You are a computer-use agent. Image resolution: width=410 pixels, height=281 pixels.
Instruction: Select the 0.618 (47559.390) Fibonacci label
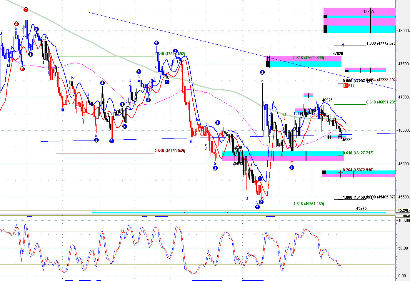point(309,58)
